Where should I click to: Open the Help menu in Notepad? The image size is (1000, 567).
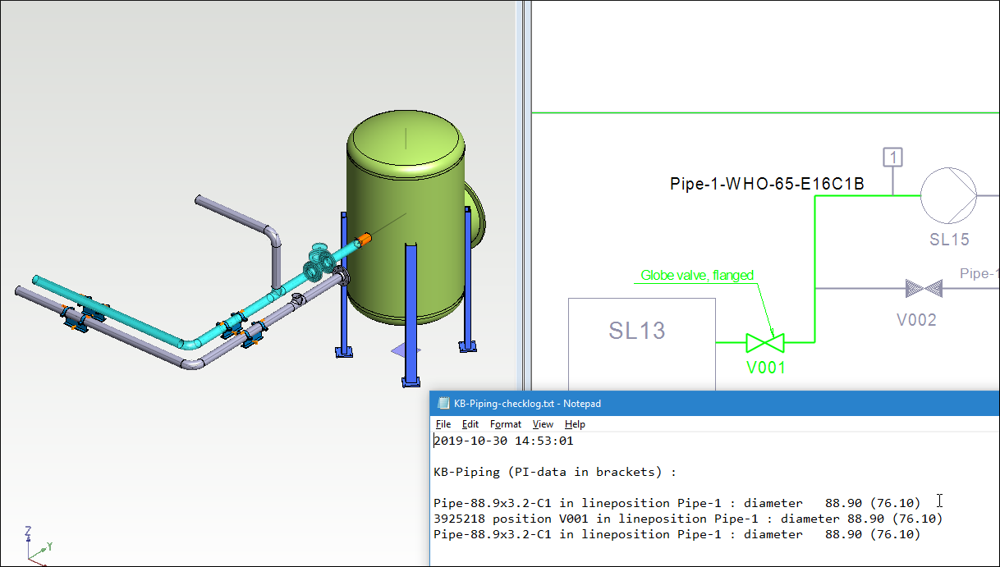click(x=575, y=424)
